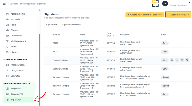Click the sidebar scroll-up arrow

coord(40,10)
